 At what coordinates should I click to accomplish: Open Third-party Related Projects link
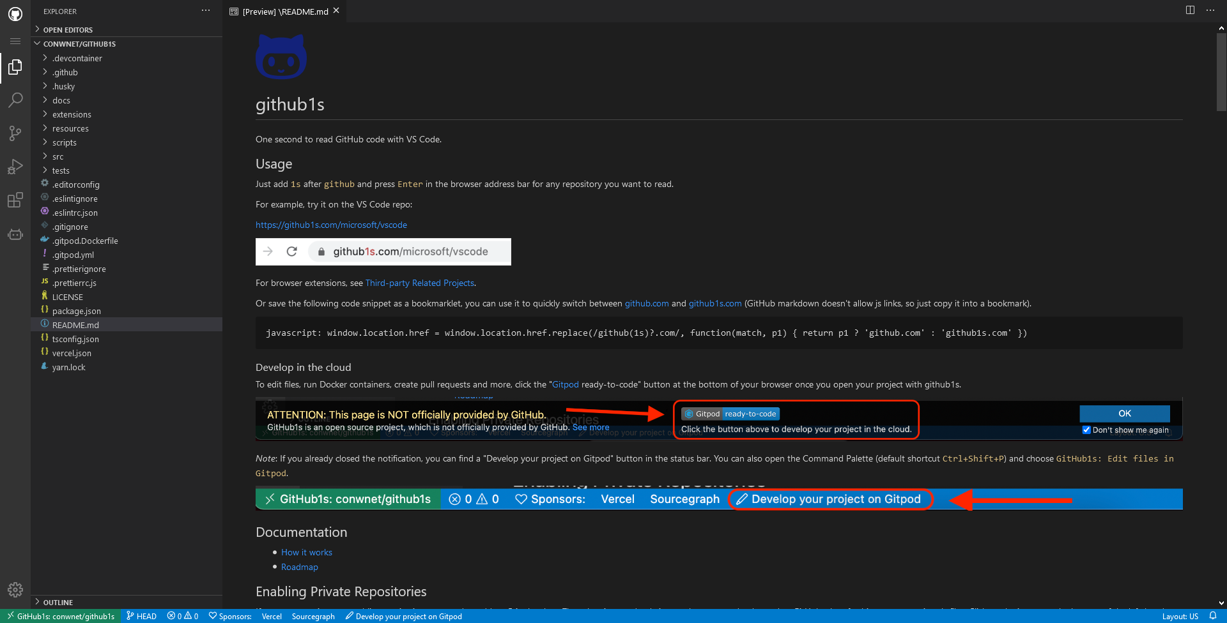[x=420, y=283]
